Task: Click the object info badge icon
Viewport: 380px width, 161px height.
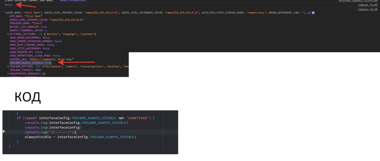Action: (313, 13)
